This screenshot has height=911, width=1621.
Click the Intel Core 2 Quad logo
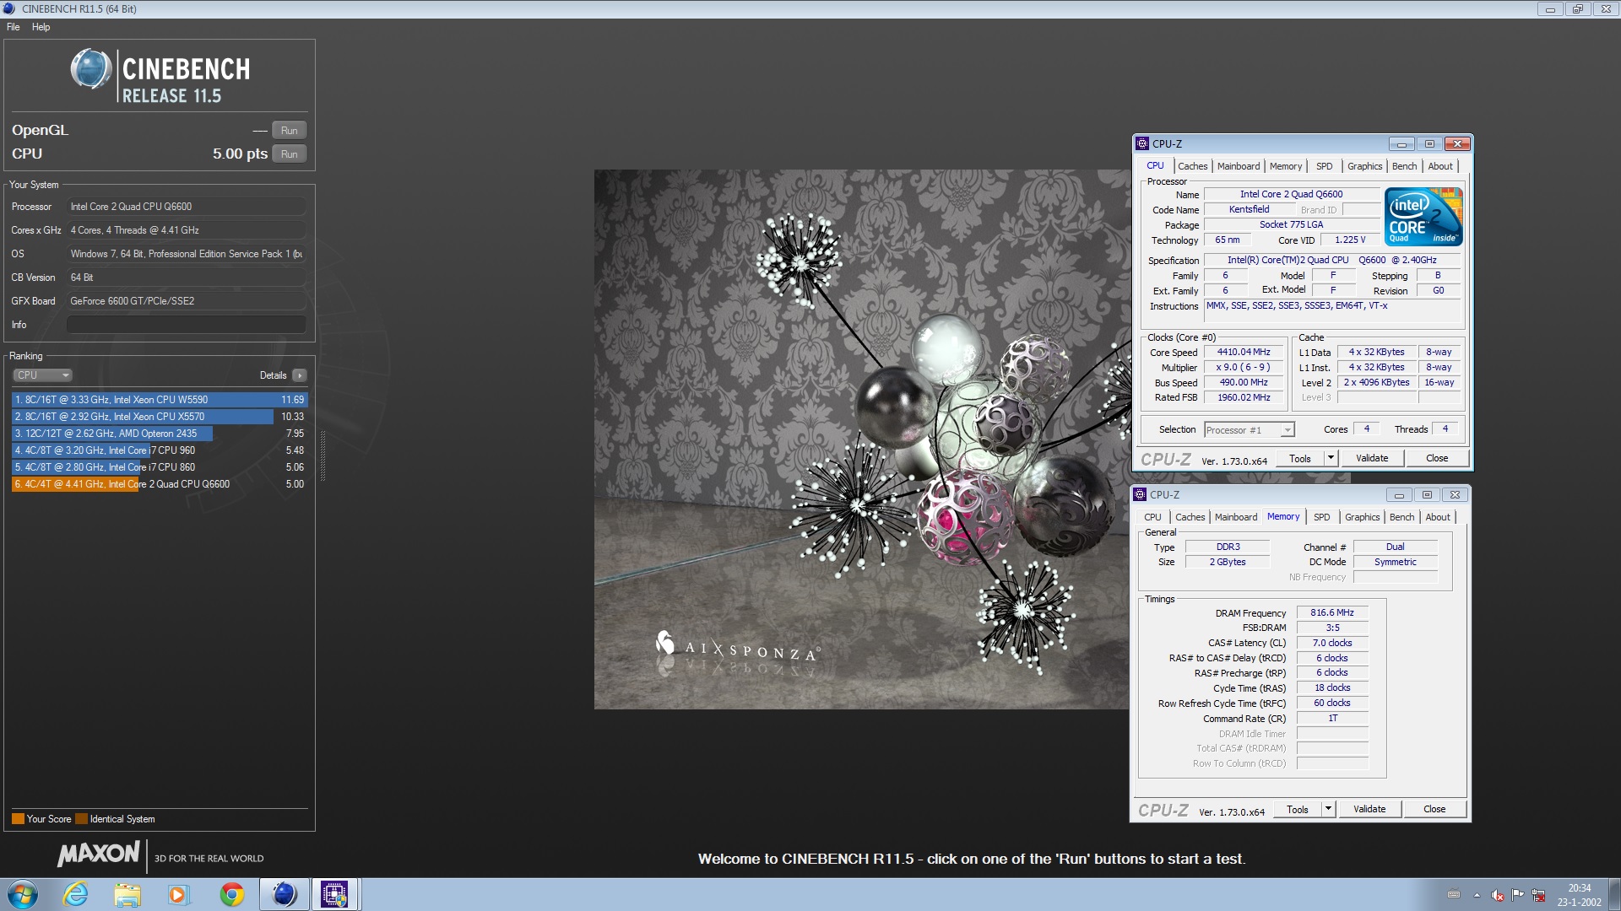(1423, 216)
